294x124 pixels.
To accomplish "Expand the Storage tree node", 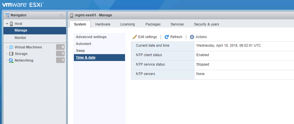I will pyautogui.click(x=7, y=54).
